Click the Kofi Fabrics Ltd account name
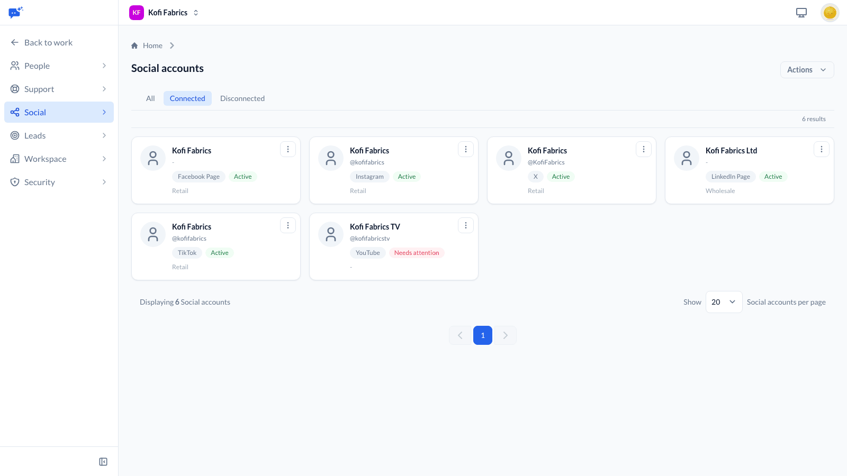 tap(731, 151)
